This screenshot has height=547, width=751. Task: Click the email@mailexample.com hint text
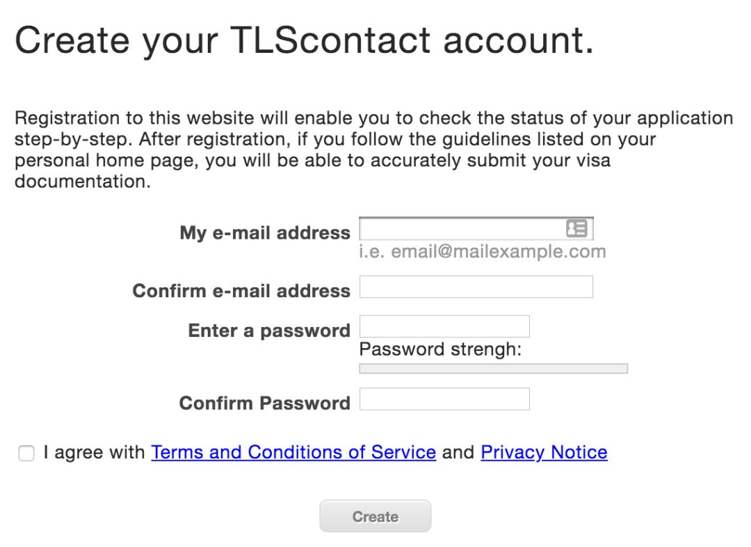point(482,251)
